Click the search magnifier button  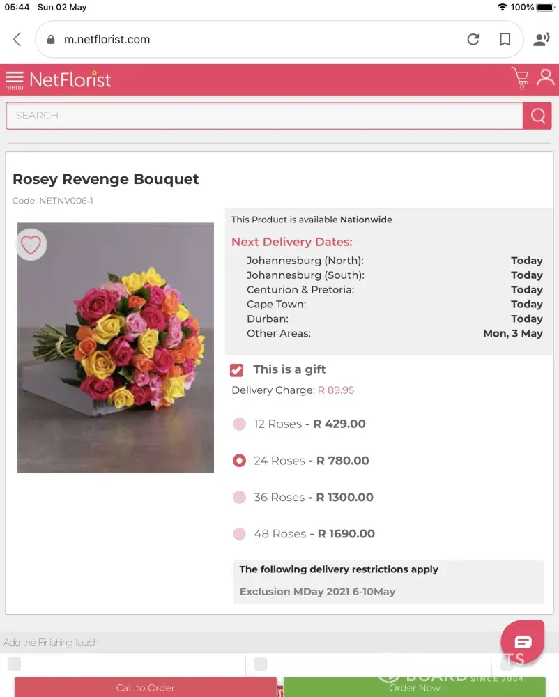click(537, 116)
